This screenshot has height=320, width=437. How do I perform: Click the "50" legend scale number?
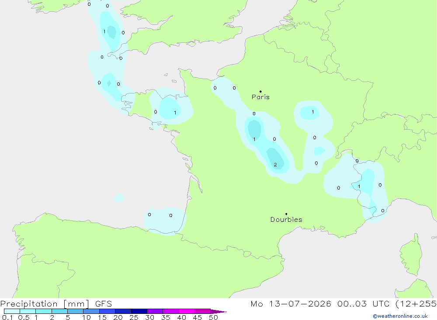pos(213,317)
